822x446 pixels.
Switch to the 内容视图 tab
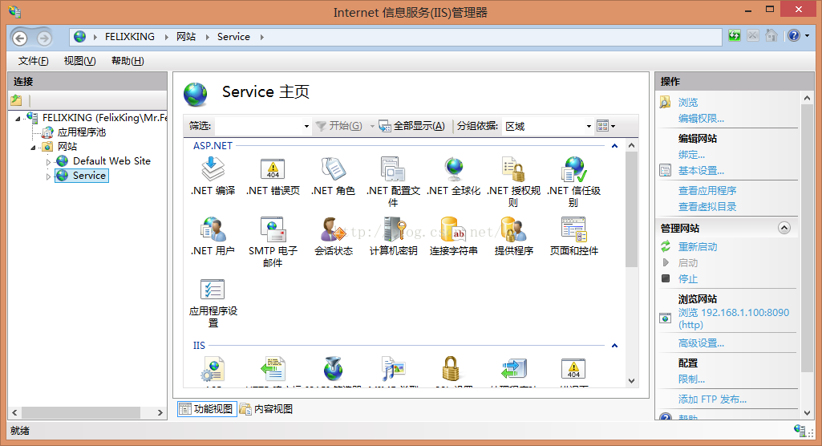pos(266,409)
